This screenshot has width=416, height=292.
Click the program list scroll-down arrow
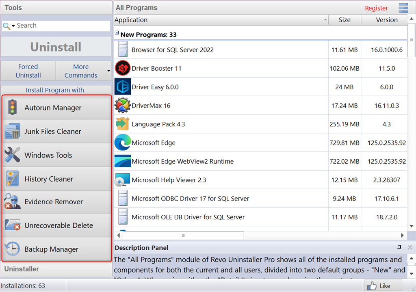[412, 226]
